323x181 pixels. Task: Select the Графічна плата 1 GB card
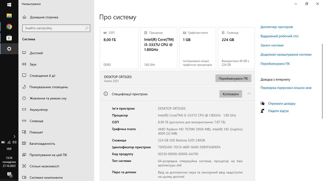[198, 48]
